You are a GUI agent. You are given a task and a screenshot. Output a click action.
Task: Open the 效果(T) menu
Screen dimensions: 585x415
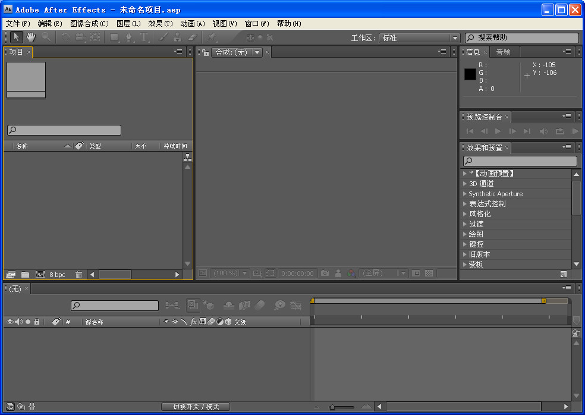pyautogui.click(x=160, y=24)
